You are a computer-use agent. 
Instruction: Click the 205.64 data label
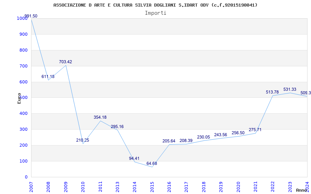click(169, 141)
